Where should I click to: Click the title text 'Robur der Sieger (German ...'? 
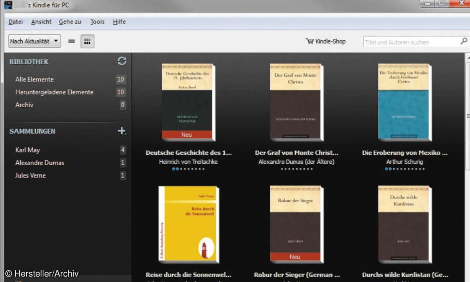click(x=296, y=275)
